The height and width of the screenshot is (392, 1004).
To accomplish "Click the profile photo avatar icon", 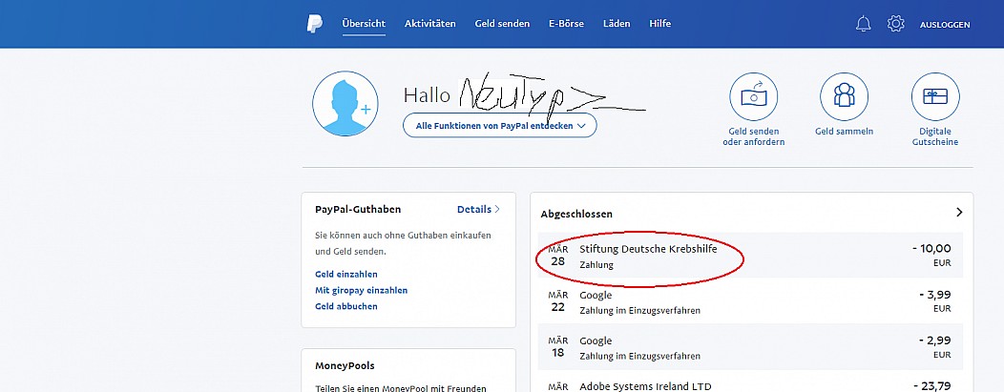I will tap(345, 104).
